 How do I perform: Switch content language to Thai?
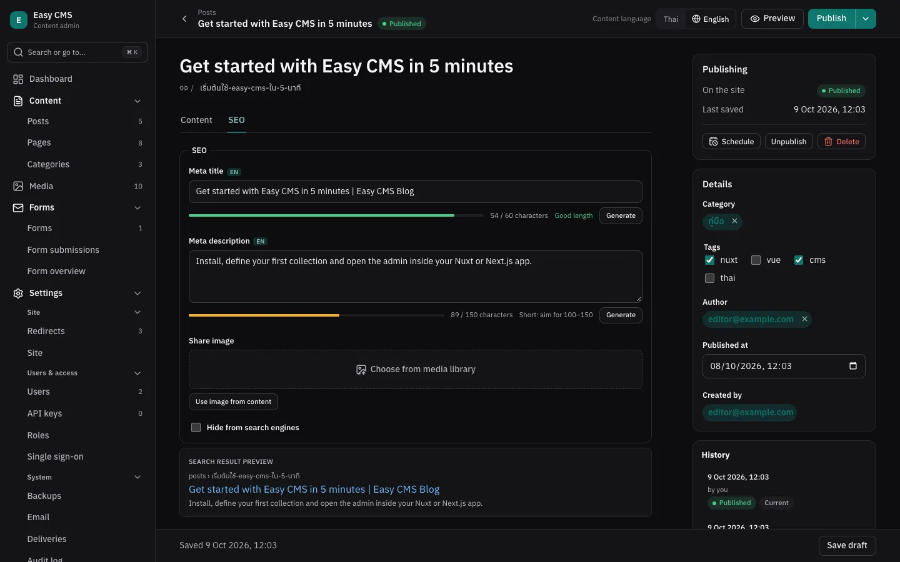671,19
